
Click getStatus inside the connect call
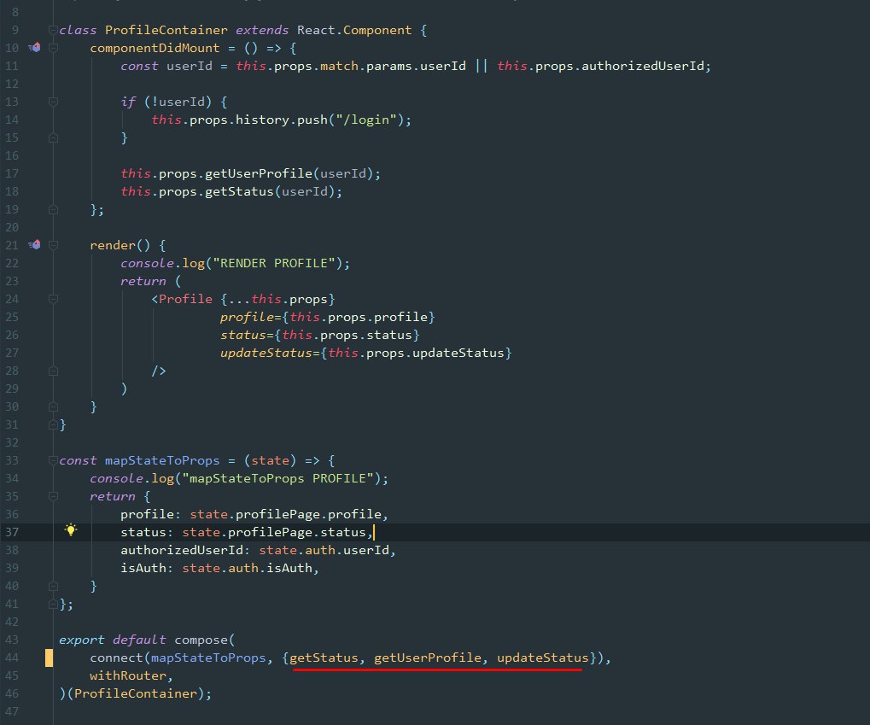pyautogui.click(x=324, y=658)
